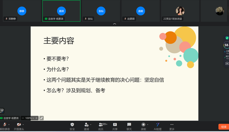Click the green shield icon in side widget
This screenshot has height=132, width=229.
coord(227,38)
